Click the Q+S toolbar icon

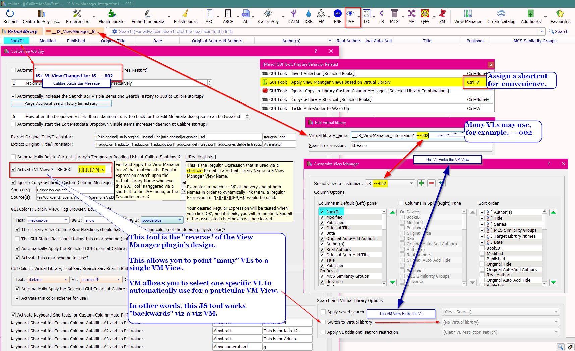425,17
